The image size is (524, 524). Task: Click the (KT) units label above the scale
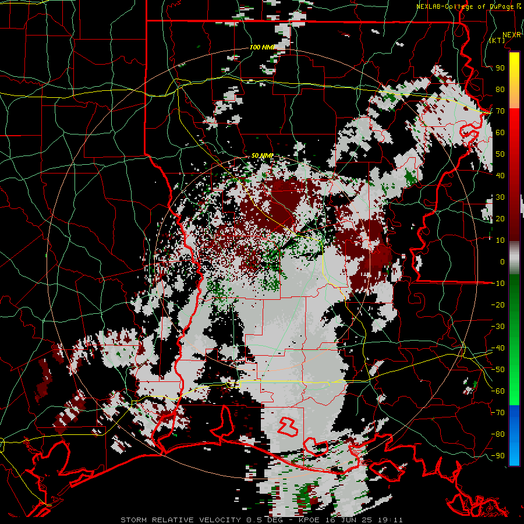[497, 40]
